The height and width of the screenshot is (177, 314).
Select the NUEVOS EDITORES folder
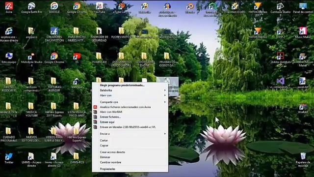tap(31, 135)
